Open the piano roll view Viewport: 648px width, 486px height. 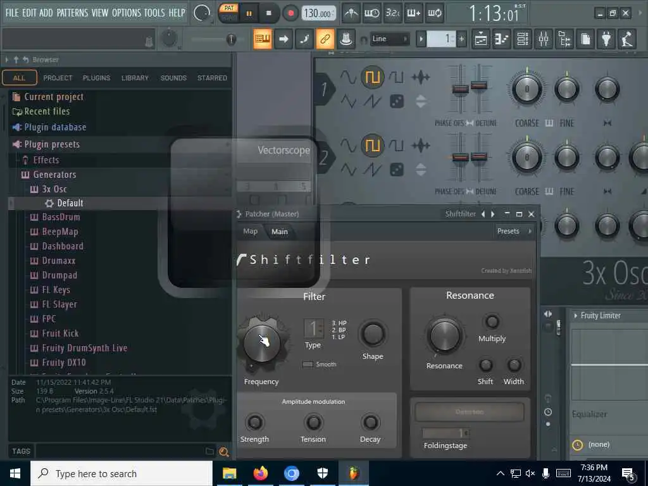click(502, 39)
